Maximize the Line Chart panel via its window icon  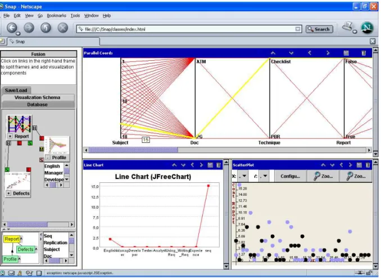(210, 165)
